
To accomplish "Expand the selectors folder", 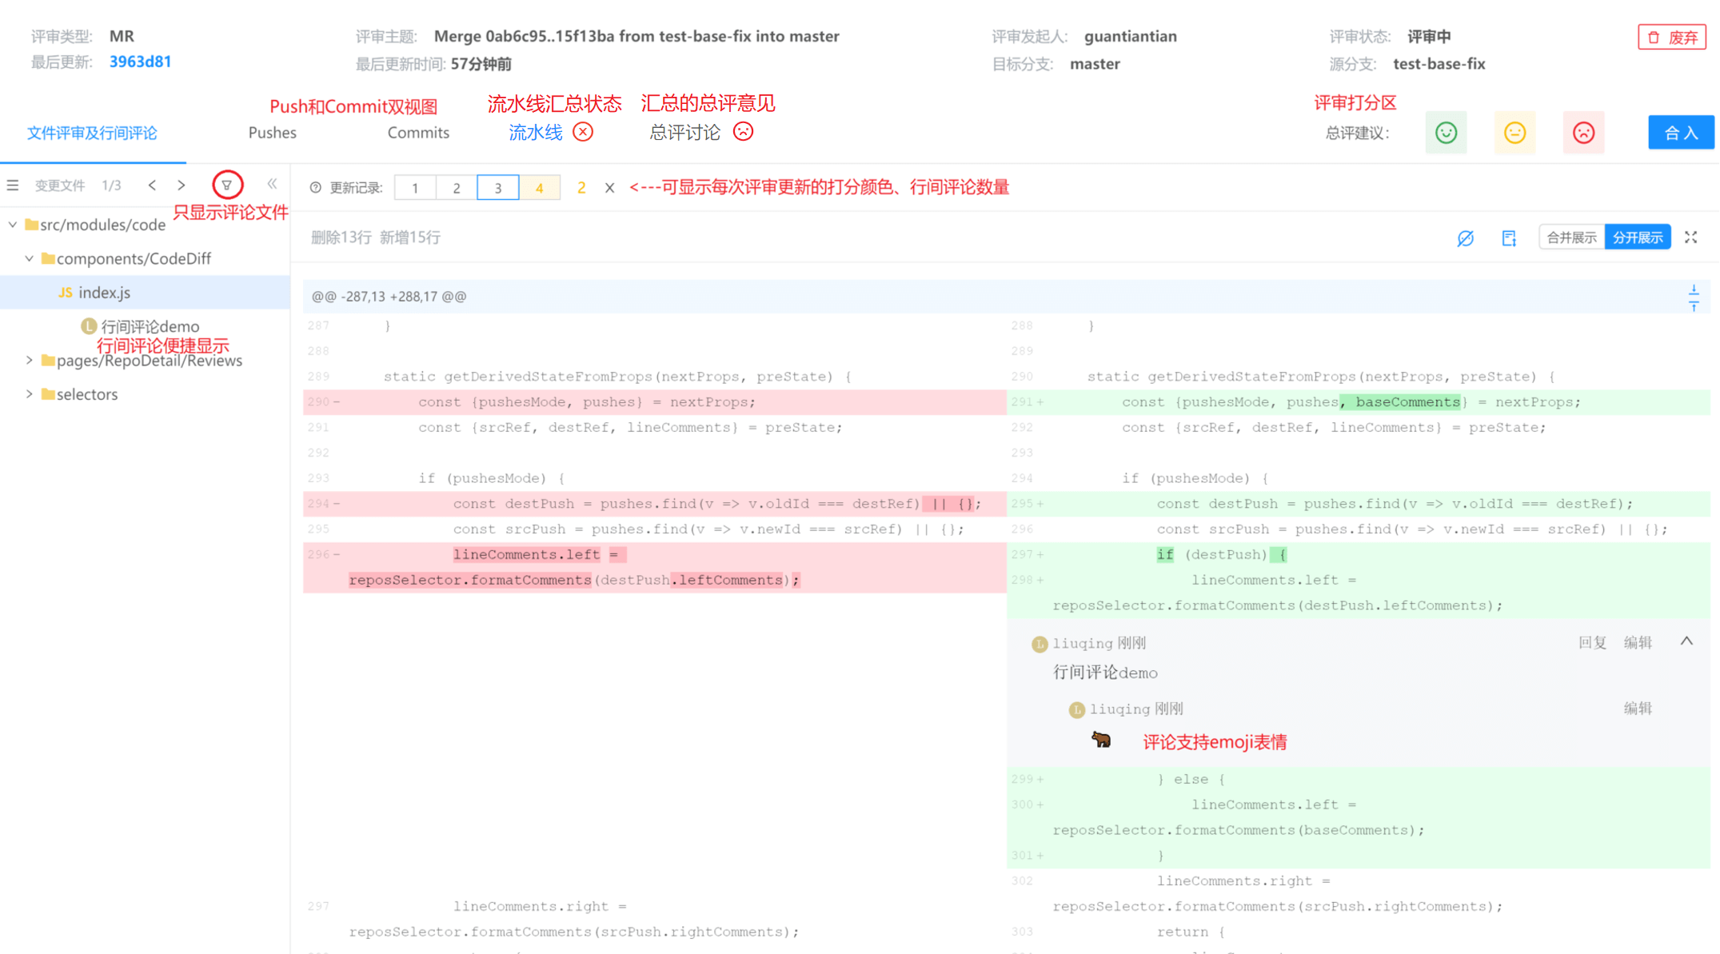I will pyautogui.click(x=30, y=394).
